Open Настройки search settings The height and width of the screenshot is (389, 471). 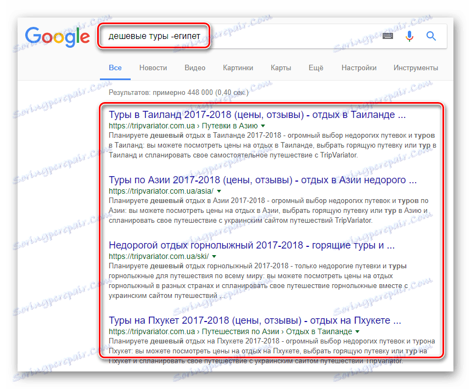[x=358, y=68]
